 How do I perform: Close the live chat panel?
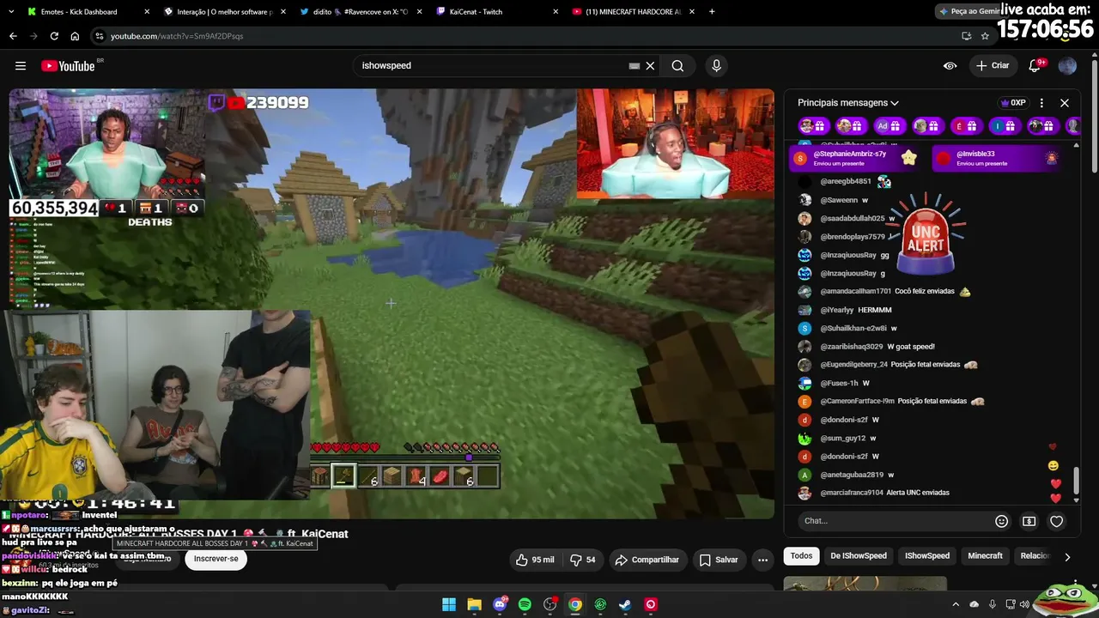coord(1065,103)
